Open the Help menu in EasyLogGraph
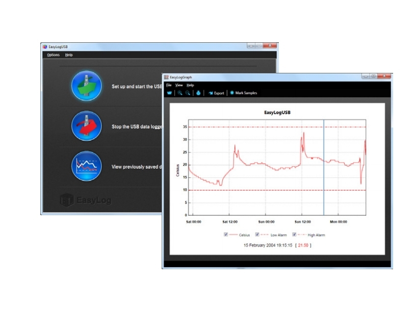The width and height of the screenshot is (414, 310). pos(190,85)
